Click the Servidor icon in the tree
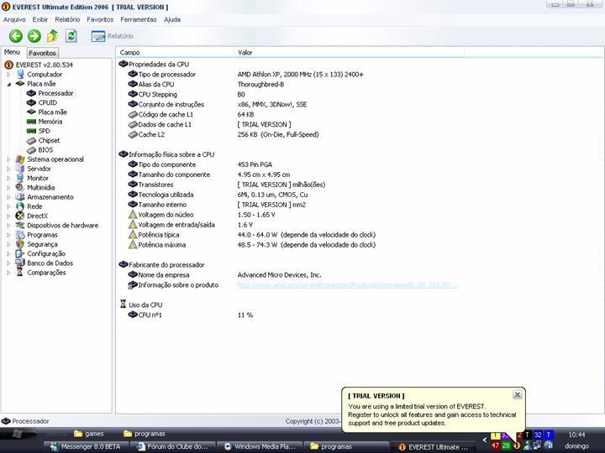The width and height of the screenshot is (605, 453). click(20, 169)
